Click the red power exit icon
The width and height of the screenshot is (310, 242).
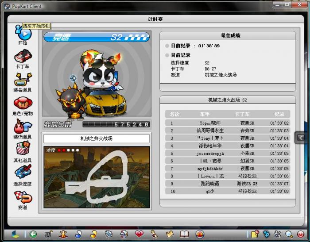[x=301, y=234]
